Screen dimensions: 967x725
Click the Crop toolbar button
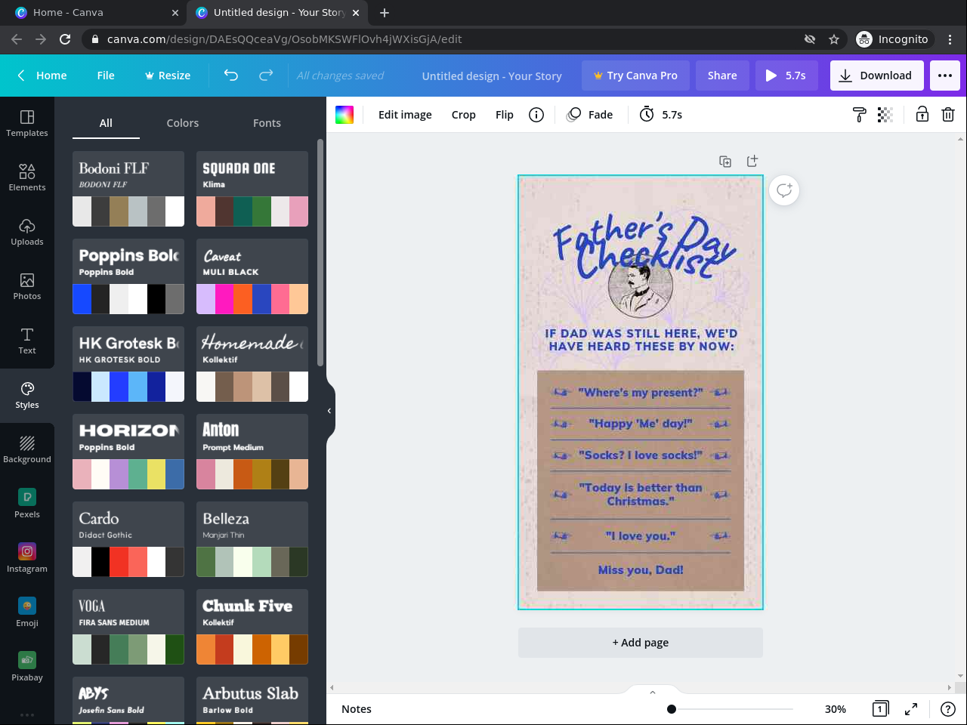point(464,115)
